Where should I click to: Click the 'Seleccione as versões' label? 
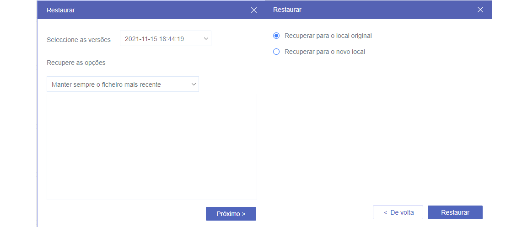point(79,40)
